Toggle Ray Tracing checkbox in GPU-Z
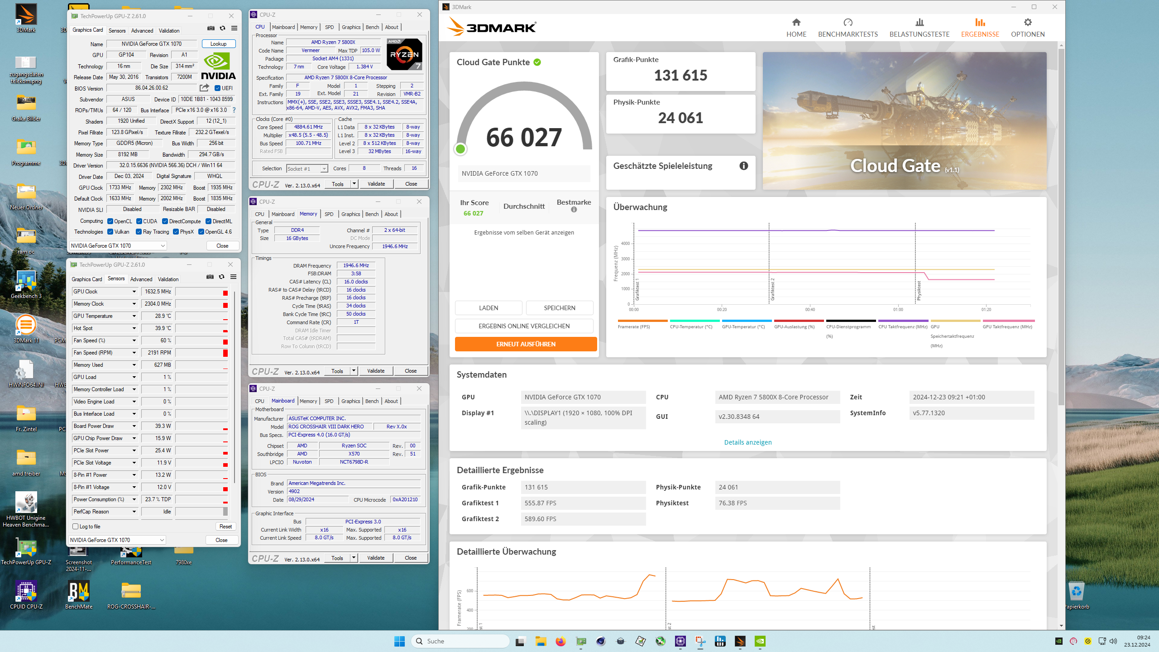This screenshot has width=1159, height=652. [x=139, y=232]
